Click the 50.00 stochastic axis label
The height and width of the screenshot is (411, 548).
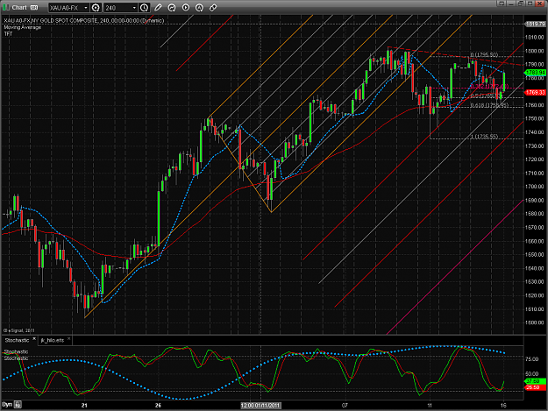pos(532,373)
